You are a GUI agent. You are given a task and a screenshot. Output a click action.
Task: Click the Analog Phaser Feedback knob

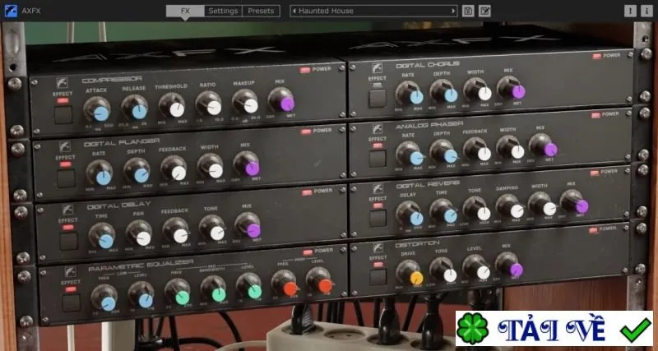[477, 150]
